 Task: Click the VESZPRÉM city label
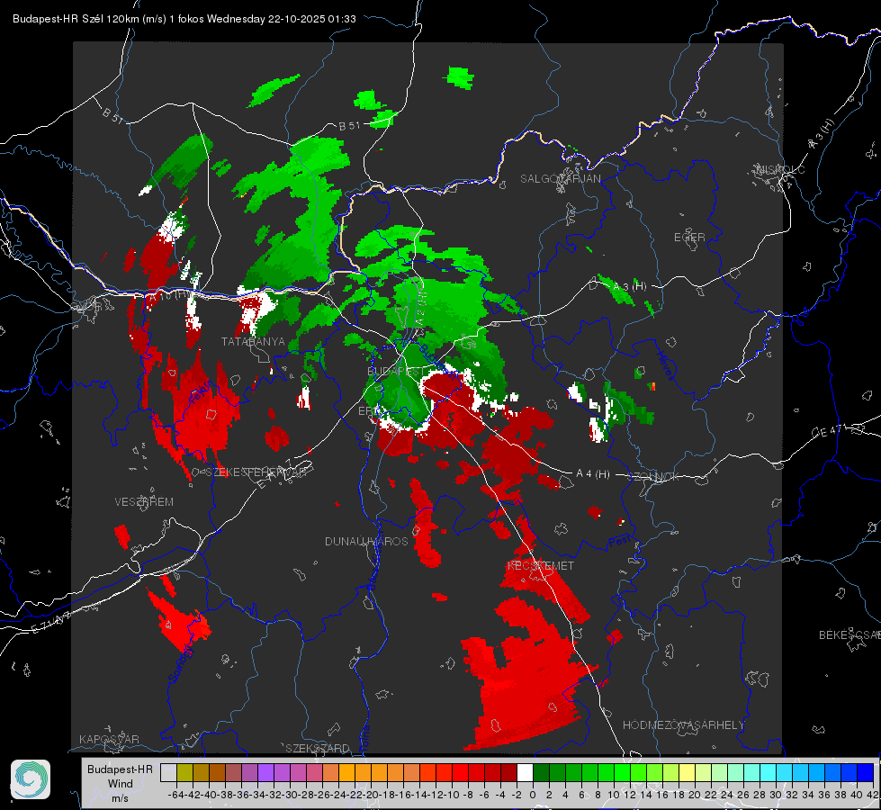click(x=144, y=502)
